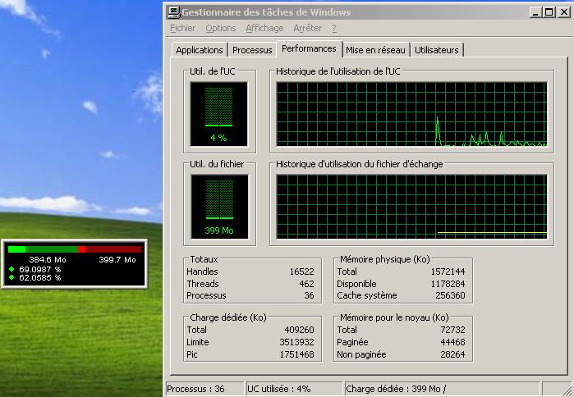Click the 384.6 Mo value in memory widget
This screenshot has height=397, width=574.
48,260
